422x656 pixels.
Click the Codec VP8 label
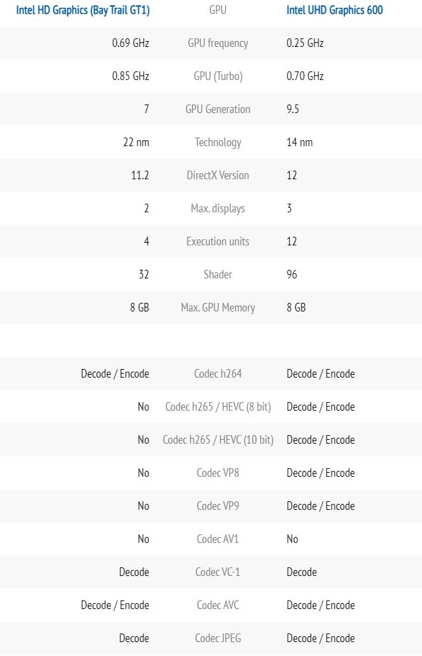coord(218,473)
